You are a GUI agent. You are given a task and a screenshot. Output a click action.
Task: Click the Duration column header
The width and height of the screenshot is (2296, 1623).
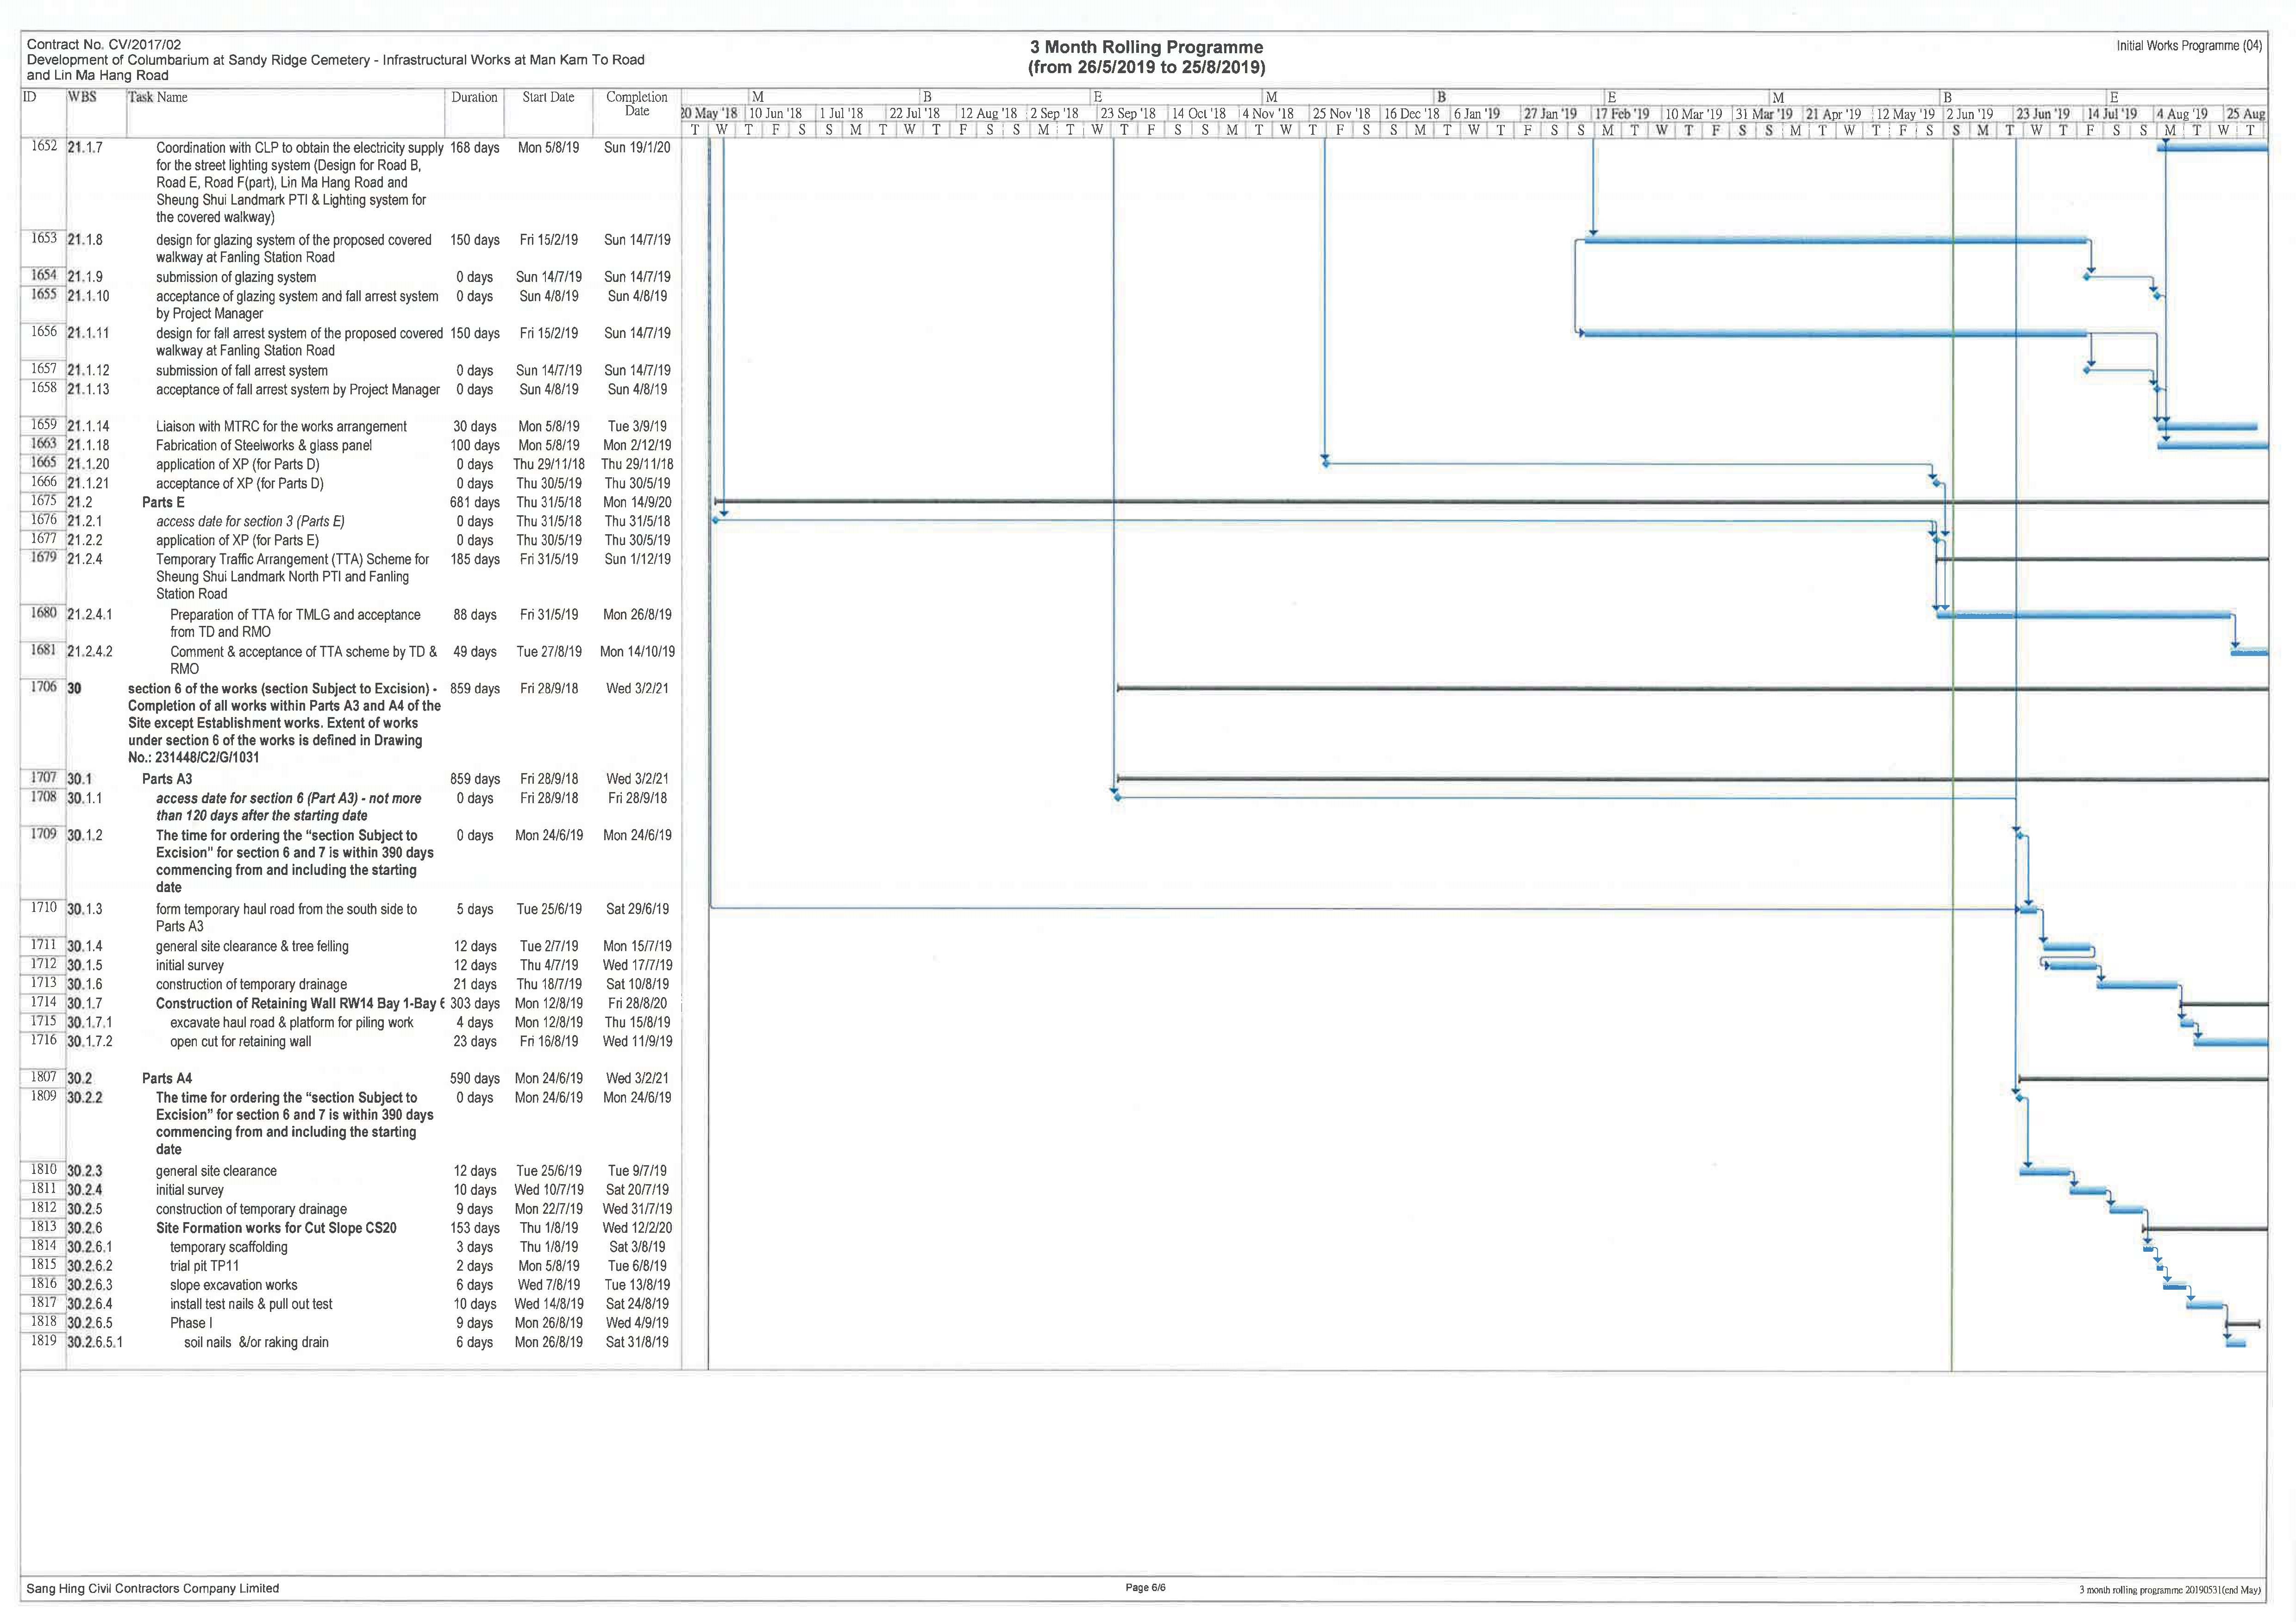474,97
